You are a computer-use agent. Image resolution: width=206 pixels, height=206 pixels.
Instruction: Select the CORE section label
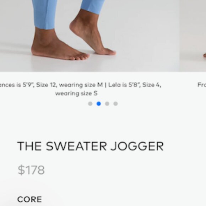pos(29,199)
